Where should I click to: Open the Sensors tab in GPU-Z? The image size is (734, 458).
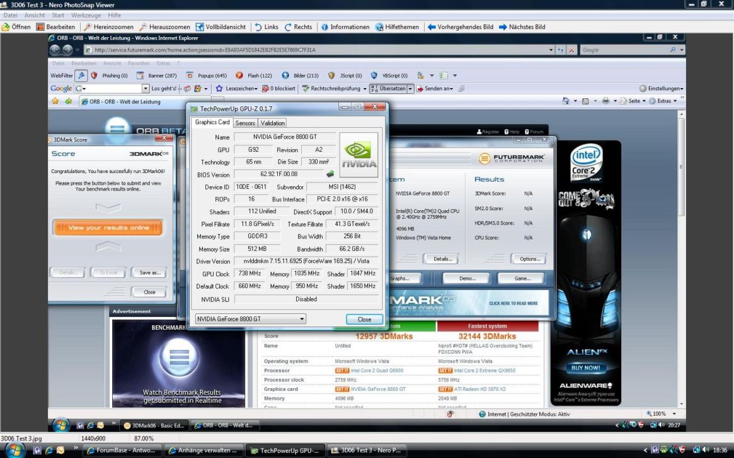245,123
